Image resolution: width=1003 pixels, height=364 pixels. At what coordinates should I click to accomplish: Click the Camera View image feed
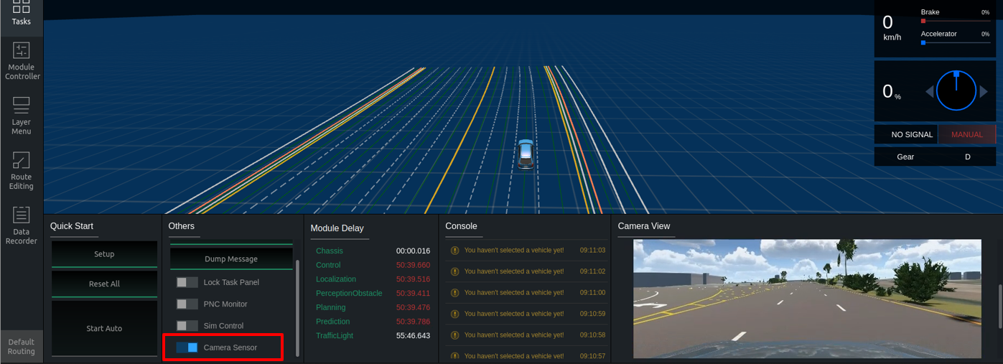click(806, 299)
